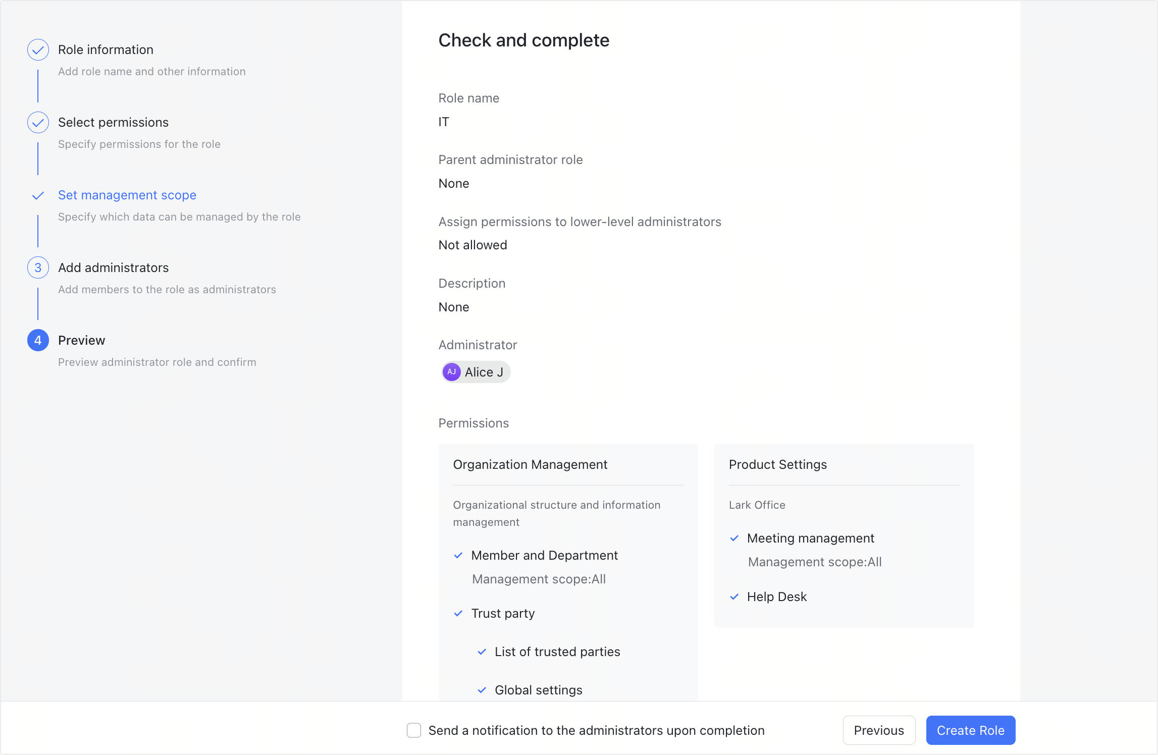Click the Select permissions completed checkmark icon
Viewport: 1158px width, 755px height.
[37, 122]
